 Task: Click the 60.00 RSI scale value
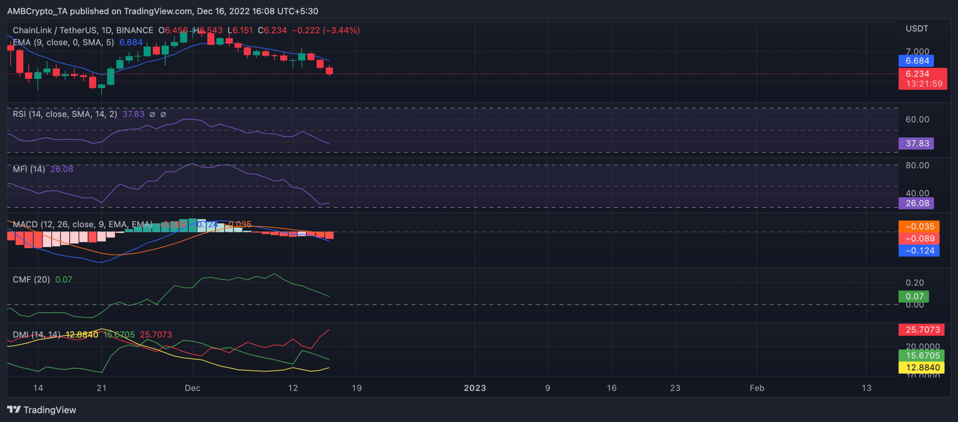tap(917, 119)
